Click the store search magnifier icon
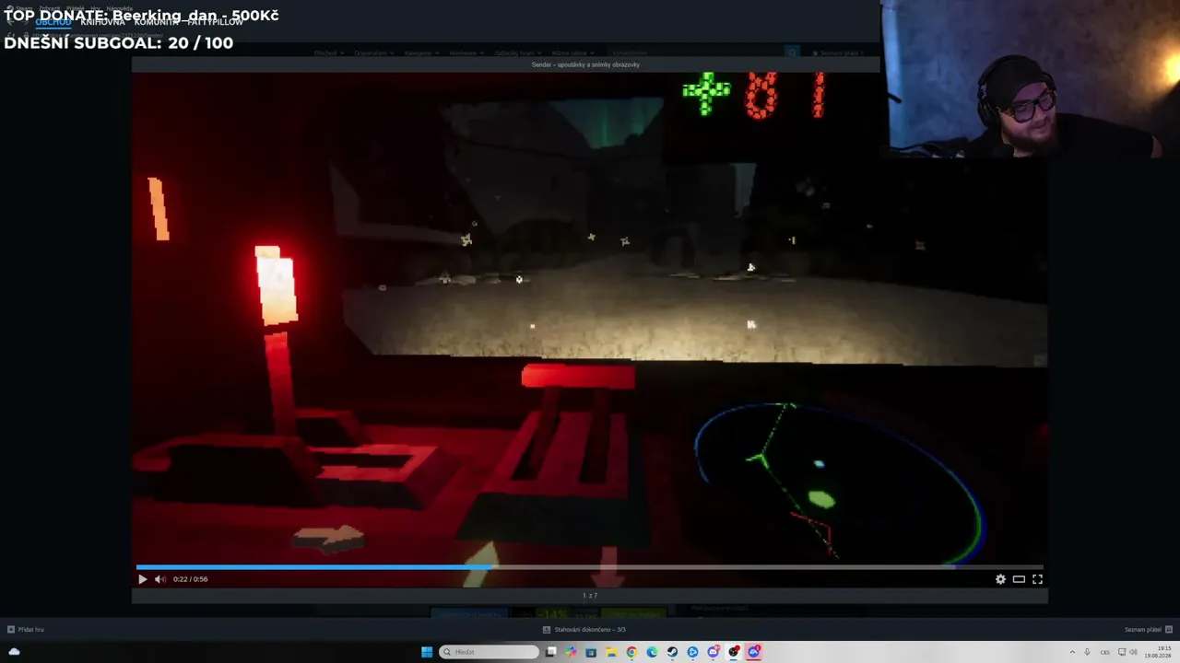This screenshot has width=1180, height=663. click(x=791, y=53)
